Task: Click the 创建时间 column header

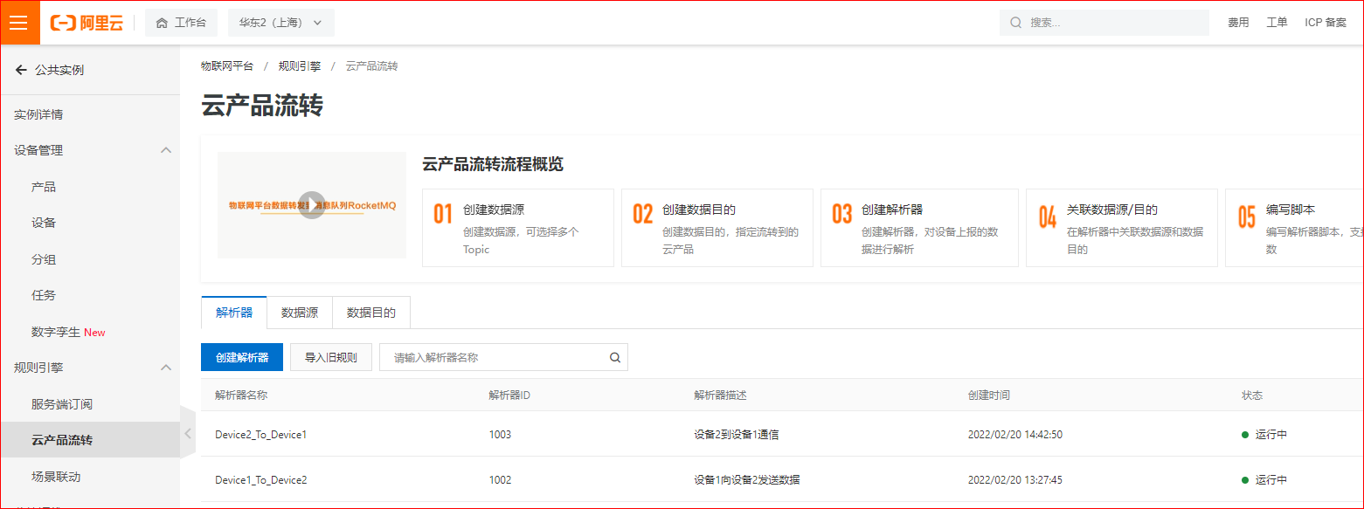Action: [989, 395]
